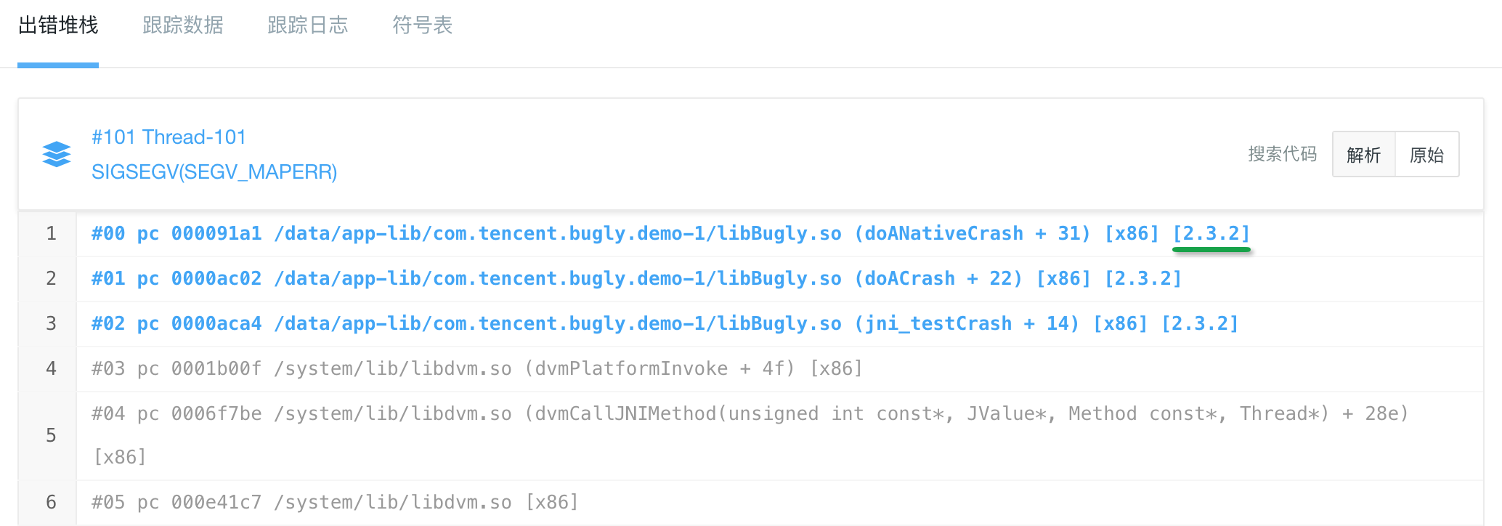The image size is (1502, 526).
Task: Toggle stack view to 原始
Action: click(1426, 155)
